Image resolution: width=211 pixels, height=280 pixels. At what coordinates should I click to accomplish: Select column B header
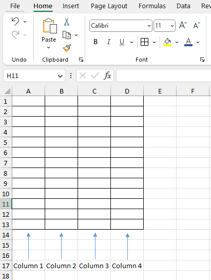point(62,91)
